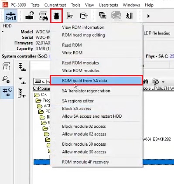
Task: Open dropdown arrow beside folder search icon
Action: click(163, 82)
